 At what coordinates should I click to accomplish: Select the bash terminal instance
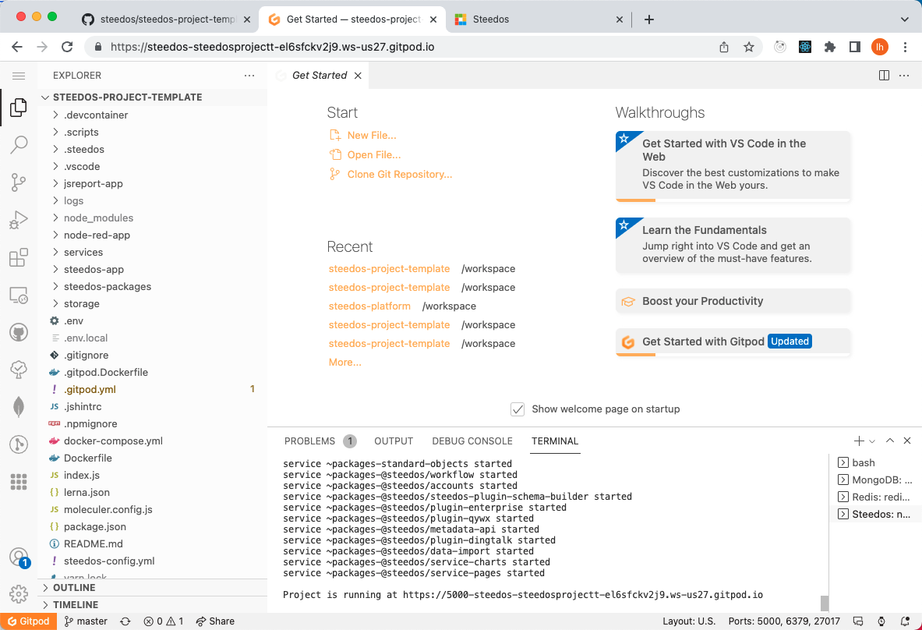click(874, 463)
